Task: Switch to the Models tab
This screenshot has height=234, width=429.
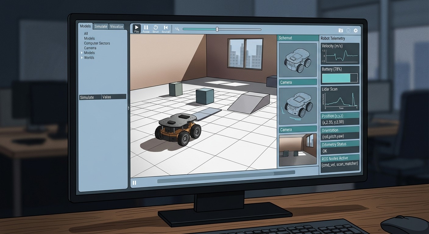Action: click(85, 26)
